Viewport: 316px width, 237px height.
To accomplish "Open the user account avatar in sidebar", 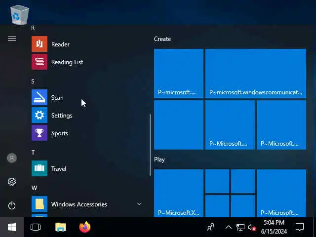I will tap(12, 158).
